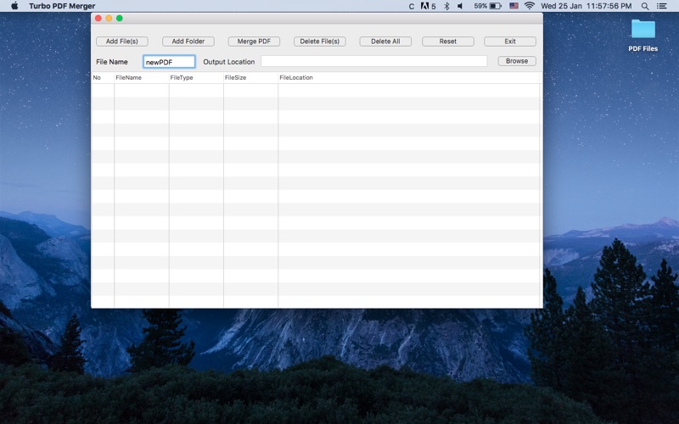This screenshot has height=424, width=679.
Task: Click the date and time menu item
Action: [586, 6]
